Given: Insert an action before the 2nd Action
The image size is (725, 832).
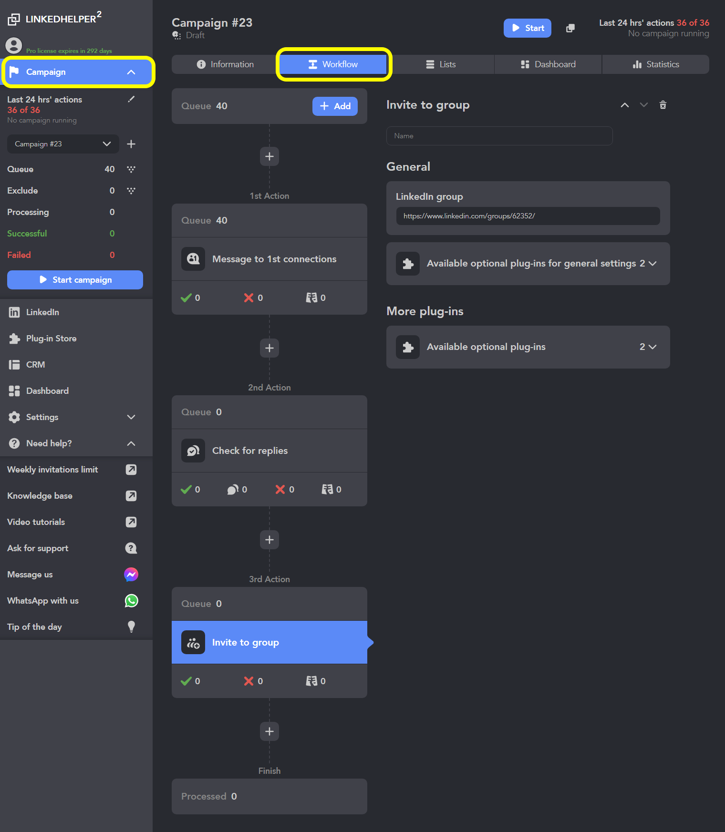Looking at the screenshot, I should 269,348.
